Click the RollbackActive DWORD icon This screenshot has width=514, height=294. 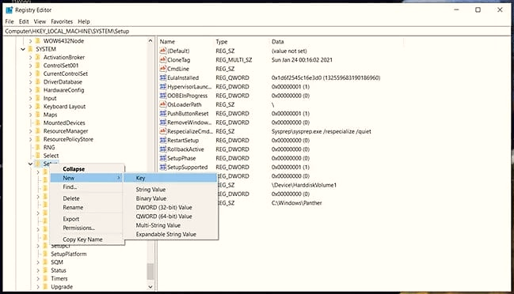point(163,149)
